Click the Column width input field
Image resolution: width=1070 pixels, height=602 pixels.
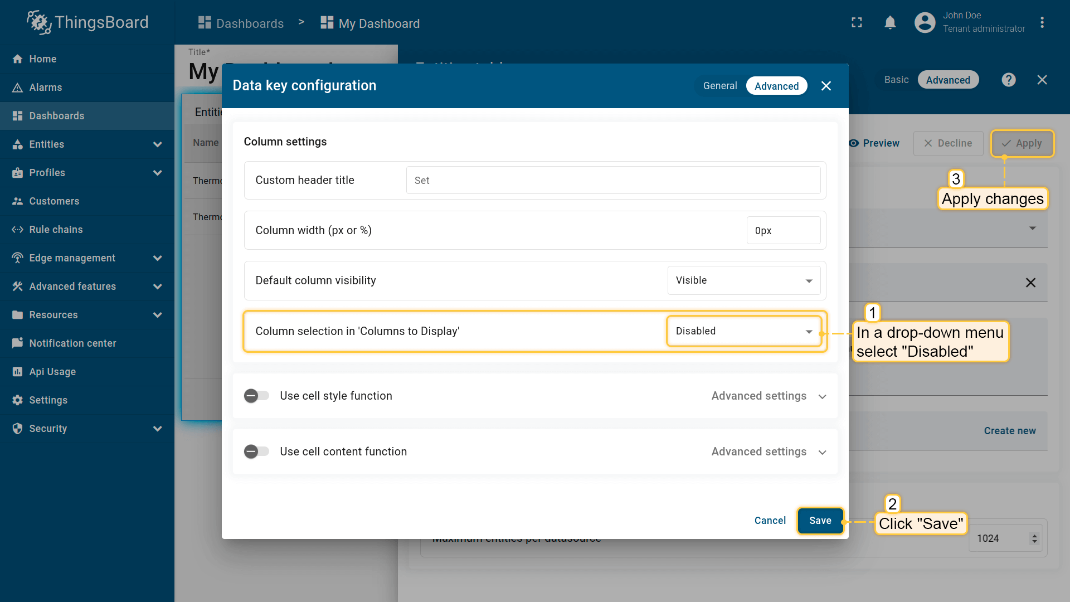(x=782, y=231)
